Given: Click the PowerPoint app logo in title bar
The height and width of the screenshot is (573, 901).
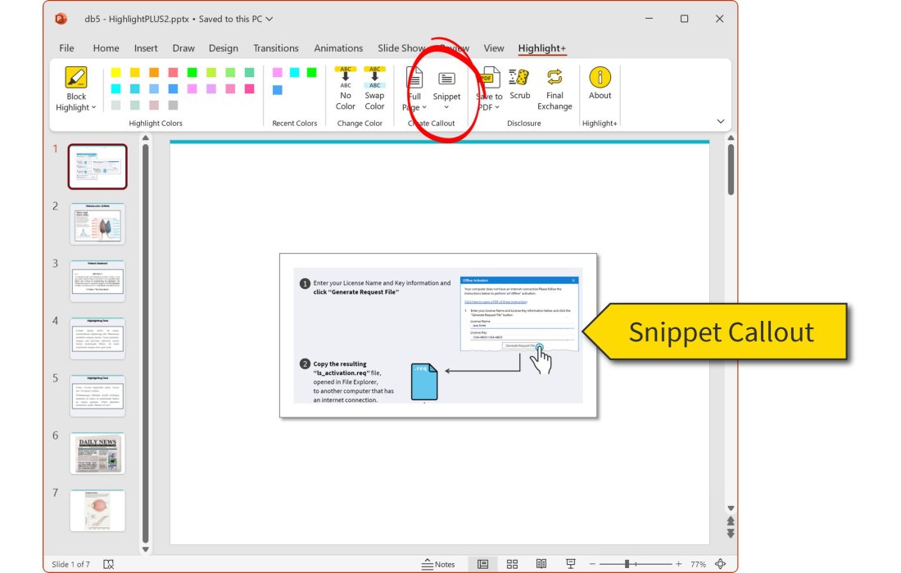Looking at the screenshot, I should [x=61, y=18].
